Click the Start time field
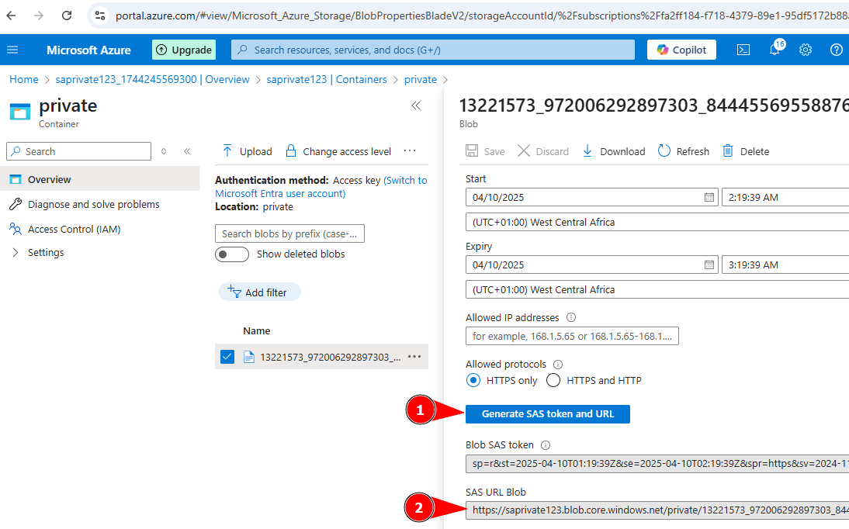 click(x=785, y=198)
